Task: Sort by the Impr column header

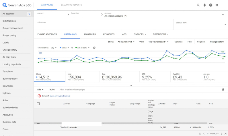Action: (175, 104)
